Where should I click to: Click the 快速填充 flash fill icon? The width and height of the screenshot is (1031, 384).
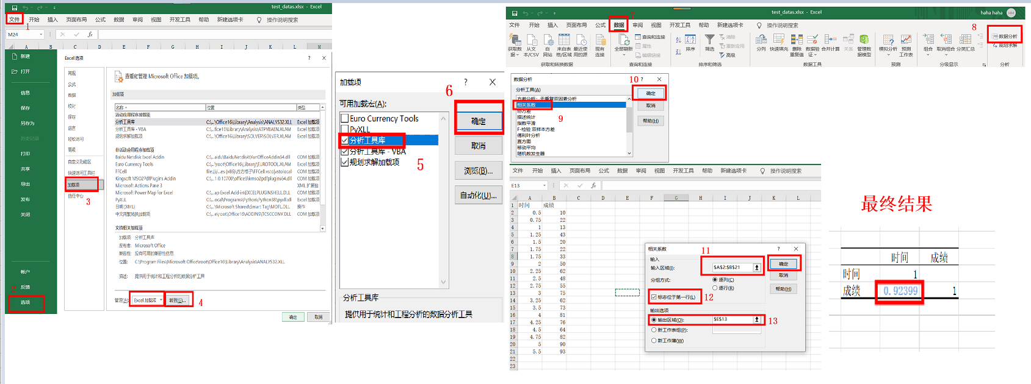click(778, 40)
